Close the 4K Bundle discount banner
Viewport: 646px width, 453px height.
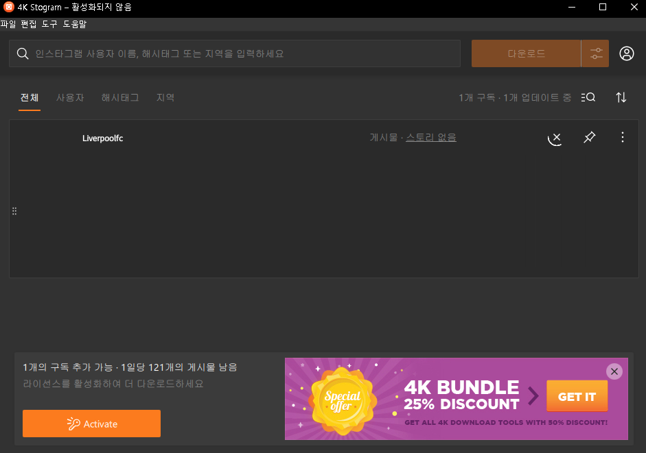click(x=614, y=371)
